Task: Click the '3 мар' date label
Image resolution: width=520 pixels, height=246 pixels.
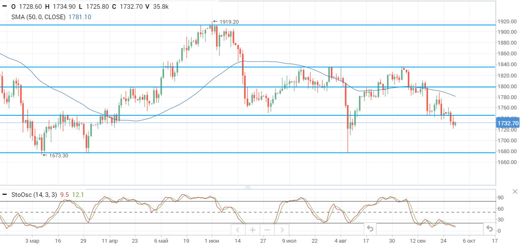Action: point(32,241)
